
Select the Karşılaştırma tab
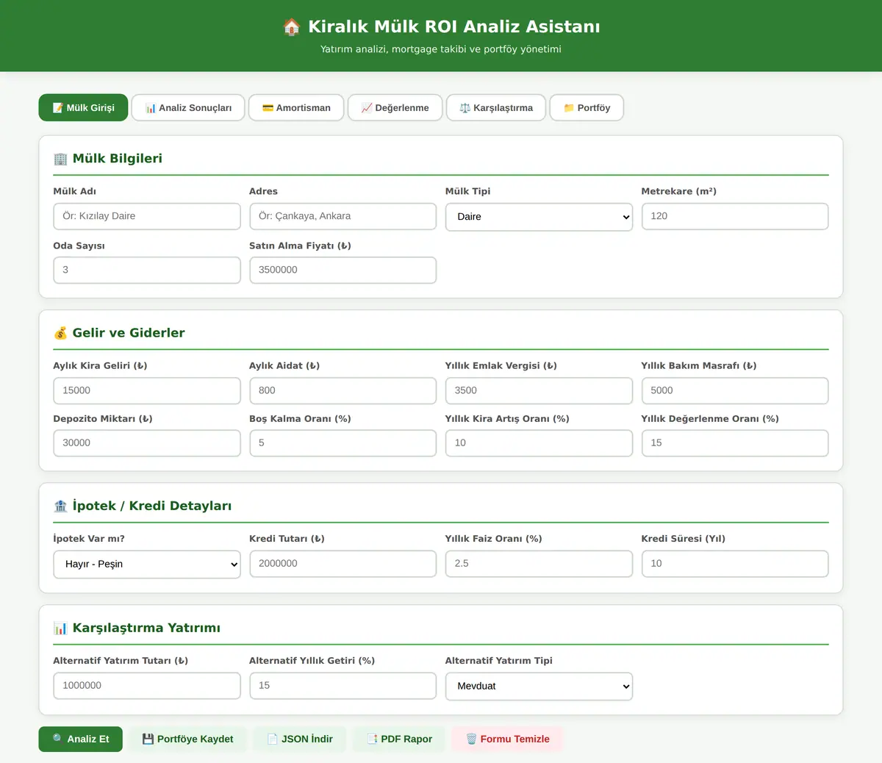tap(496, 107)
